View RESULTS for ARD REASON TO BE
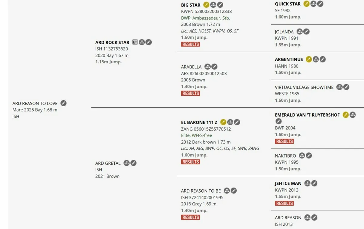Viewport: 364px width, 229px height. (x=190, y=217)
